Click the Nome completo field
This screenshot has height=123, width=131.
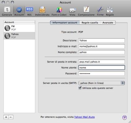pyautogui.click(x=102, y=52)
